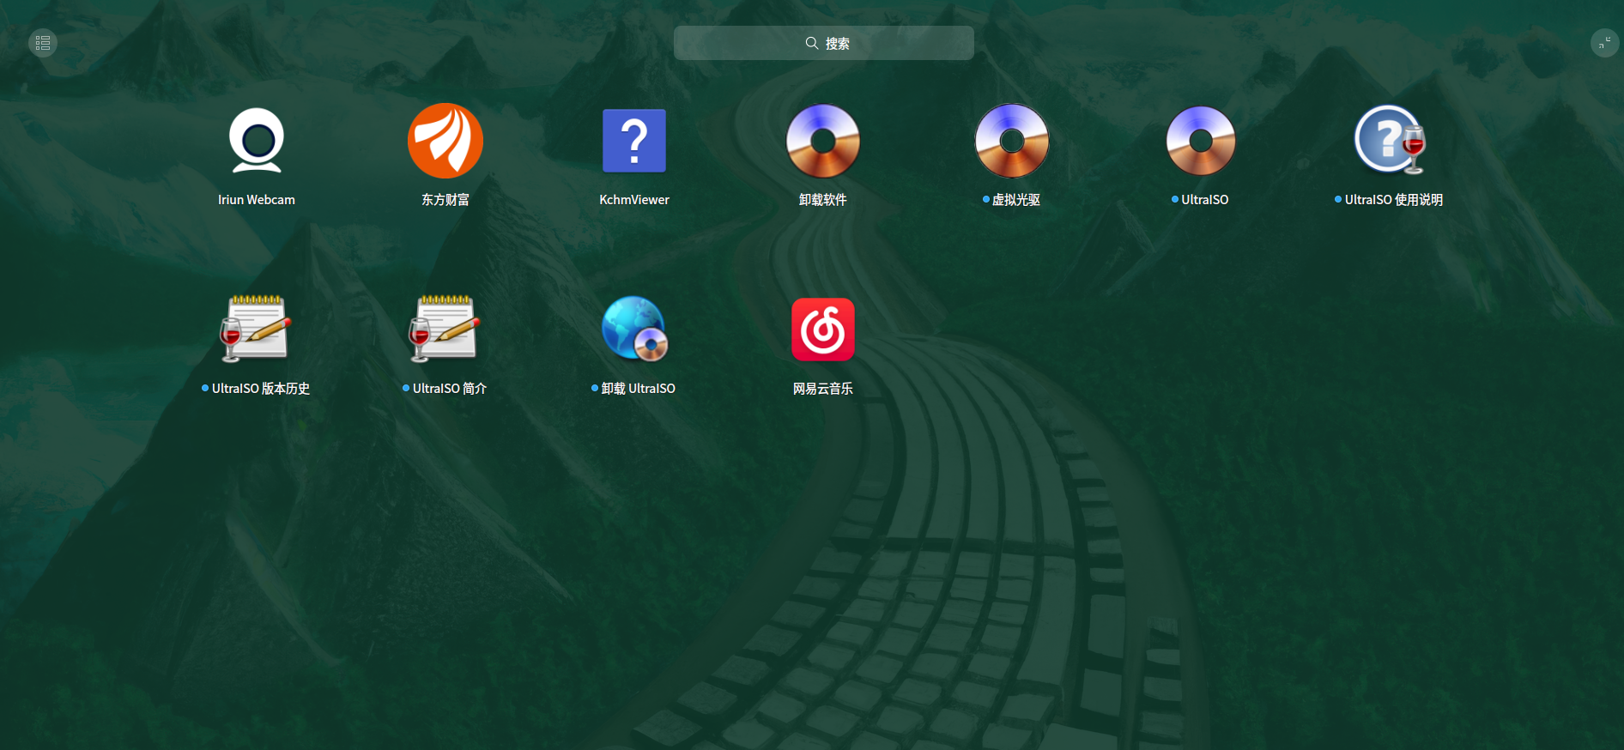Screen dimensions: 1624x750
Task: Open the UltraISO 使用说明 help icon
Action: [1390, 141]
